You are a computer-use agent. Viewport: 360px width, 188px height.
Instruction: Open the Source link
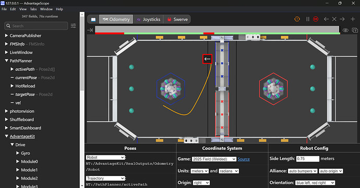pos(244,159)
